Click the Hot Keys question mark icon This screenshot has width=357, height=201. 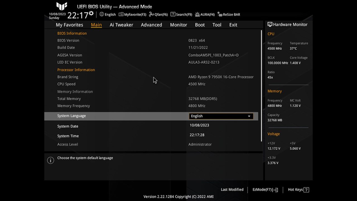coord(306,190)
